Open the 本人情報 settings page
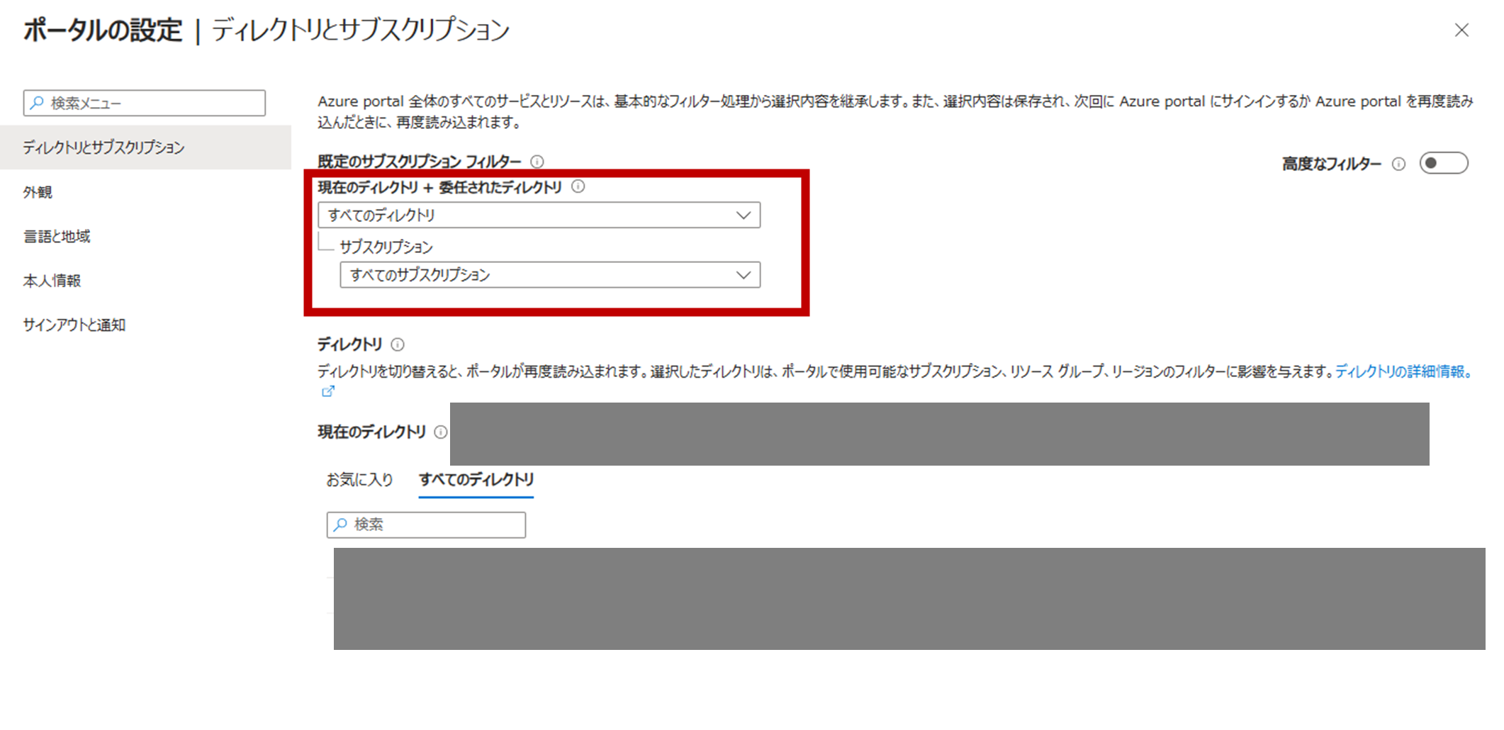The width and height of the screenshot is (1504, 730). click(52, 281)
